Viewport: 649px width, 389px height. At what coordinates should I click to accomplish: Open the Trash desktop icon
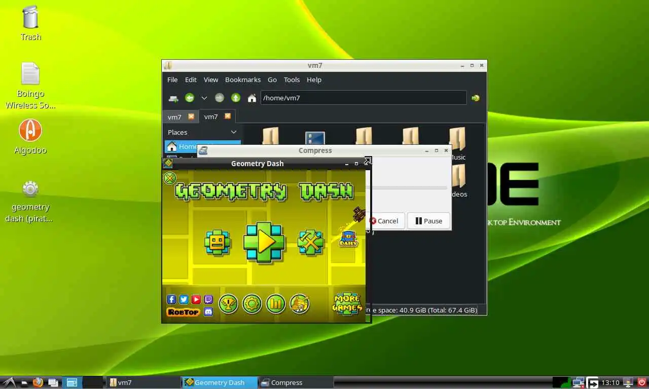point(30,23)
